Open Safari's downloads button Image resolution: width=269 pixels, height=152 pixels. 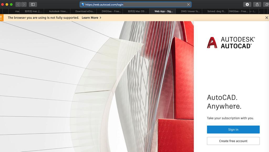tap(247, 4)
